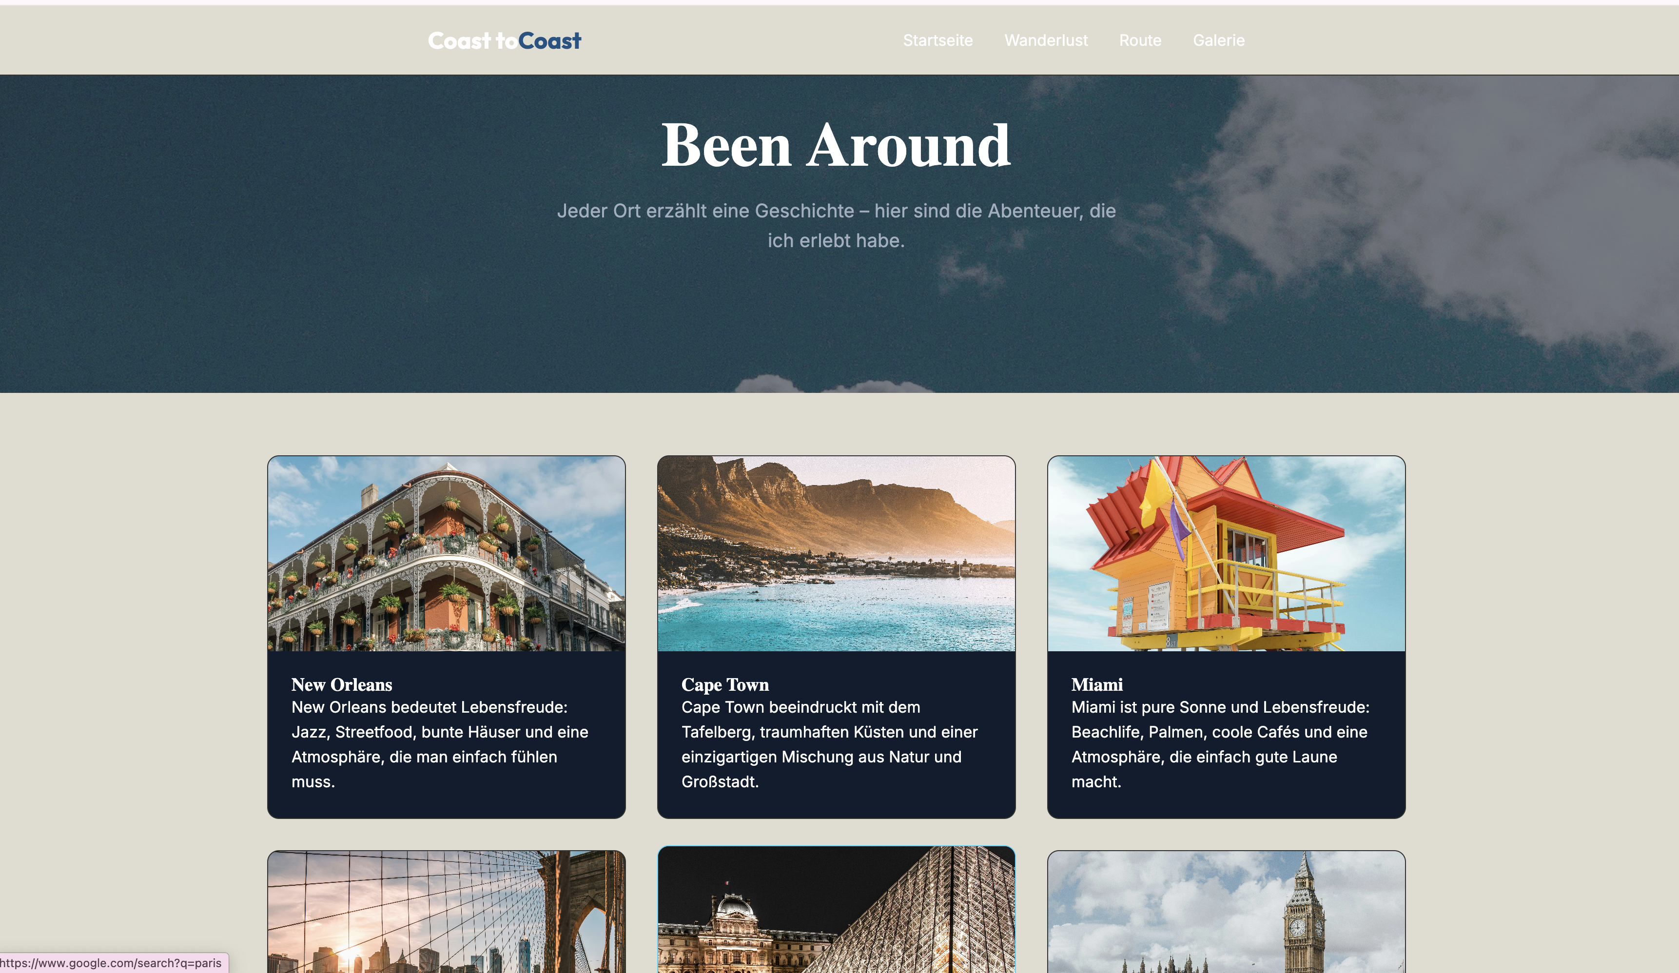Open the Louvre pyramid Paris card

tap(836, 913)
